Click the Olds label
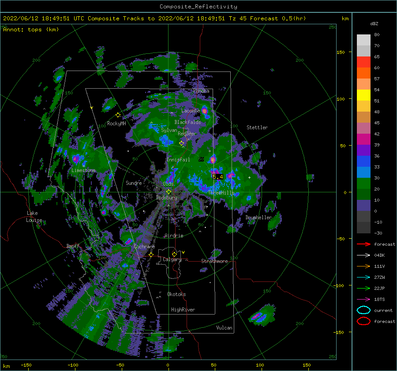 click(168, 184)
